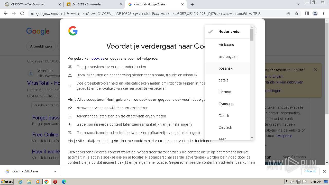Choose Deutsch language option
This screenshot has width=329, height=185.
click(x=227, y=127)
